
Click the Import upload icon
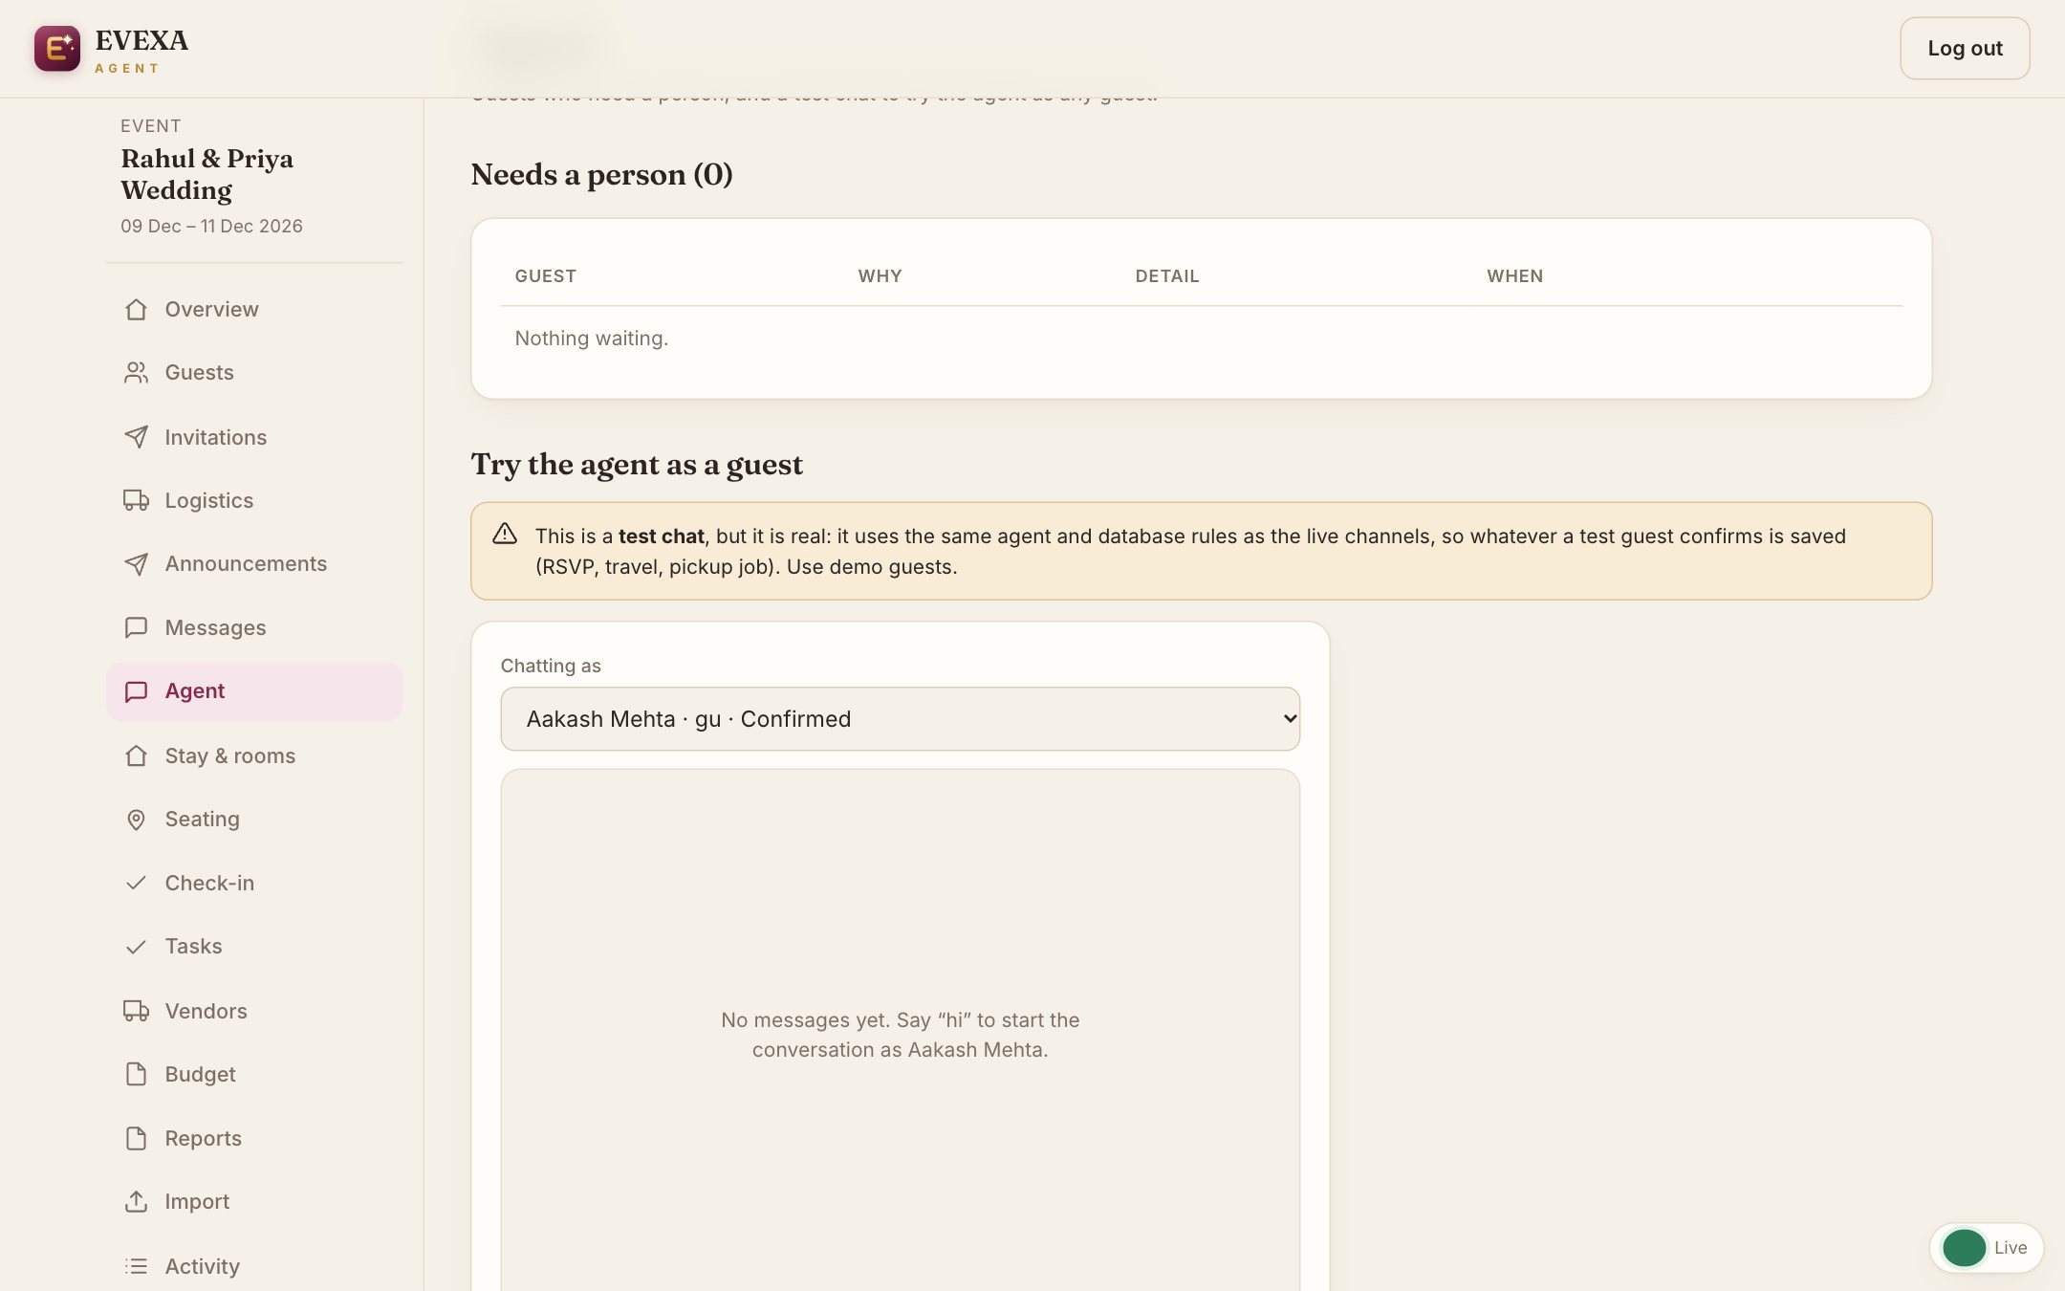[x=136, y=1201]
